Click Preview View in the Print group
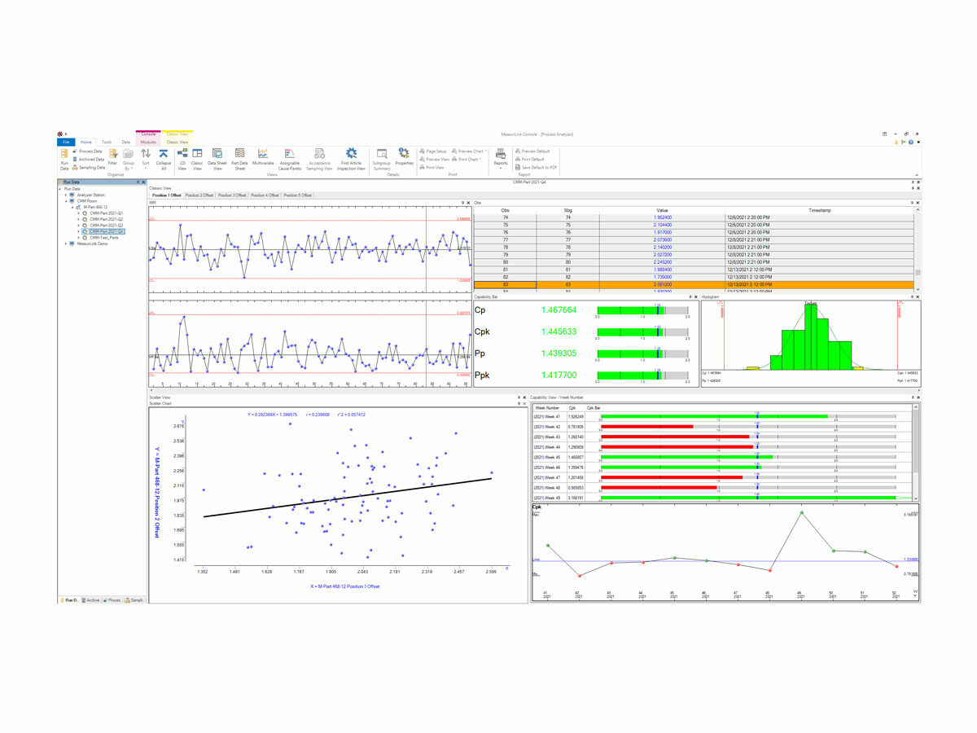 [435, 160]
